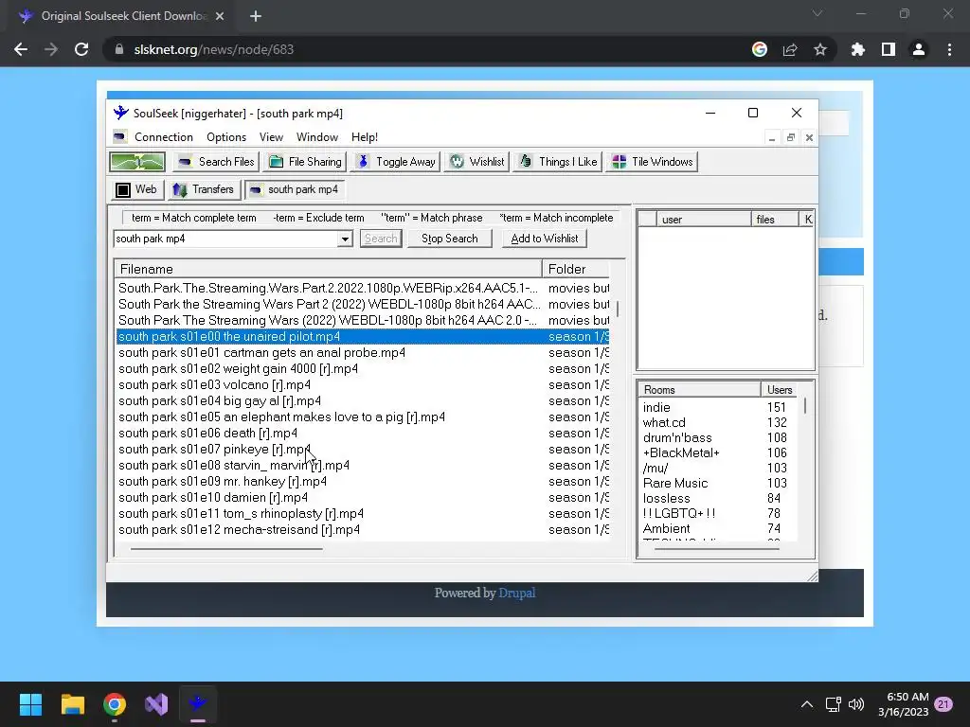Click the network connection status graph icon
Viewport: 970px width, 727px height.
click(x=137, y=162)
